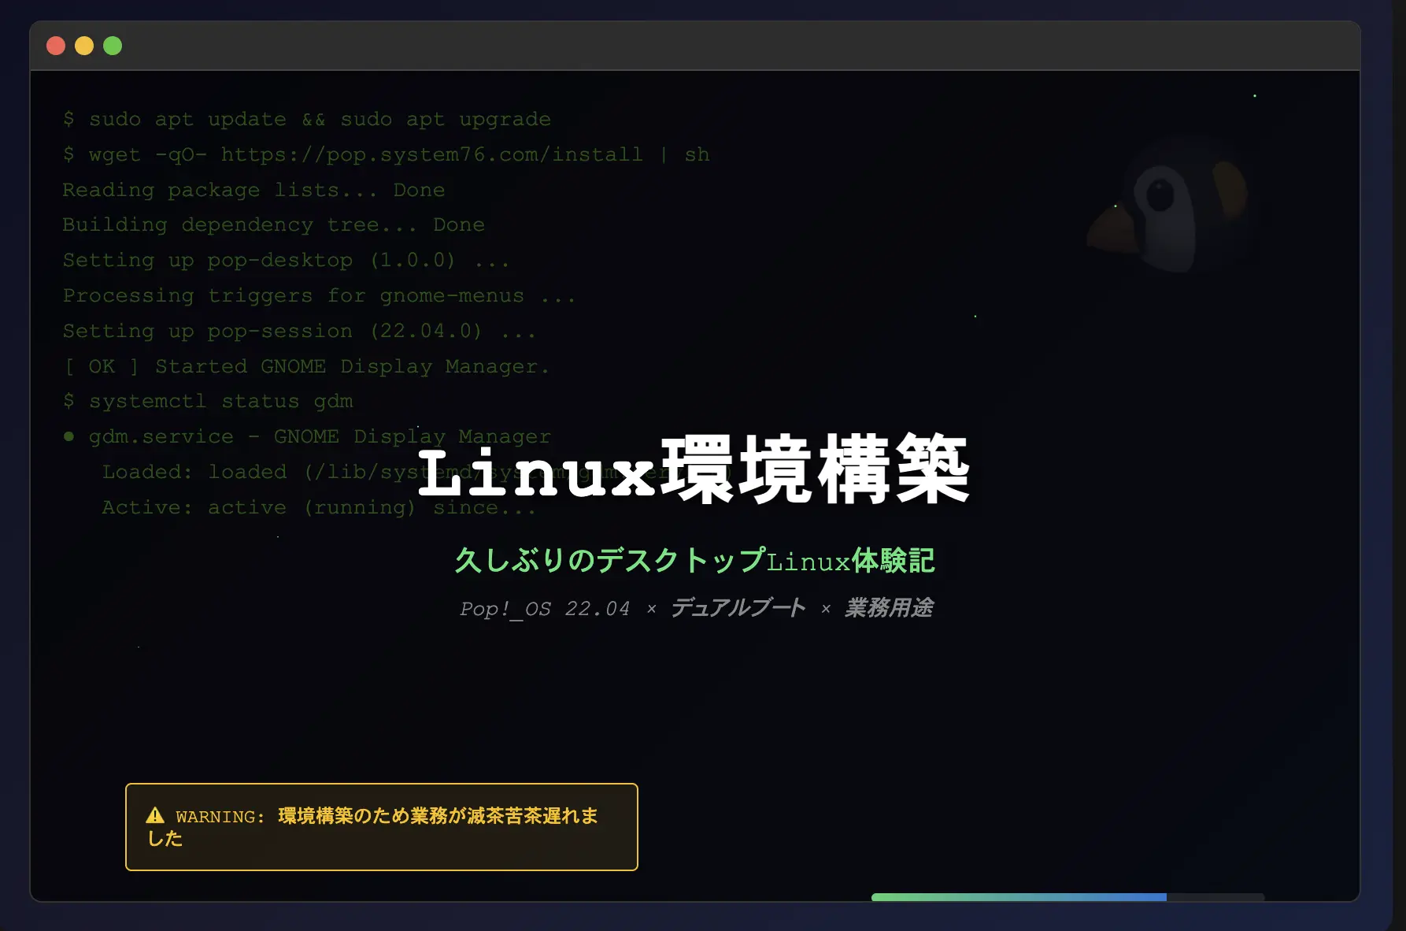The width and height of the screenshot is (1406, 931).
Task: Click the 業務用途 text in tagline
Action: [889, 608]
